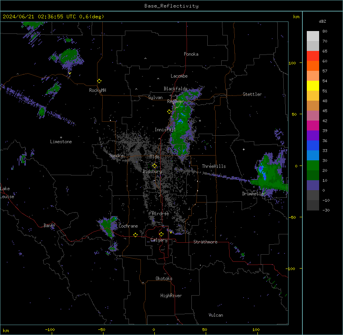Select the ThreeHills label

[214, 166]
